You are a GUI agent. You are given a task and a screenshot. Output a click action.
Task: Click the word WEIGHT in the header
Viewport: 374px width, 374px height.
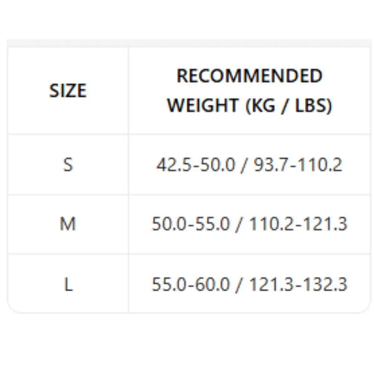[203, 105]
